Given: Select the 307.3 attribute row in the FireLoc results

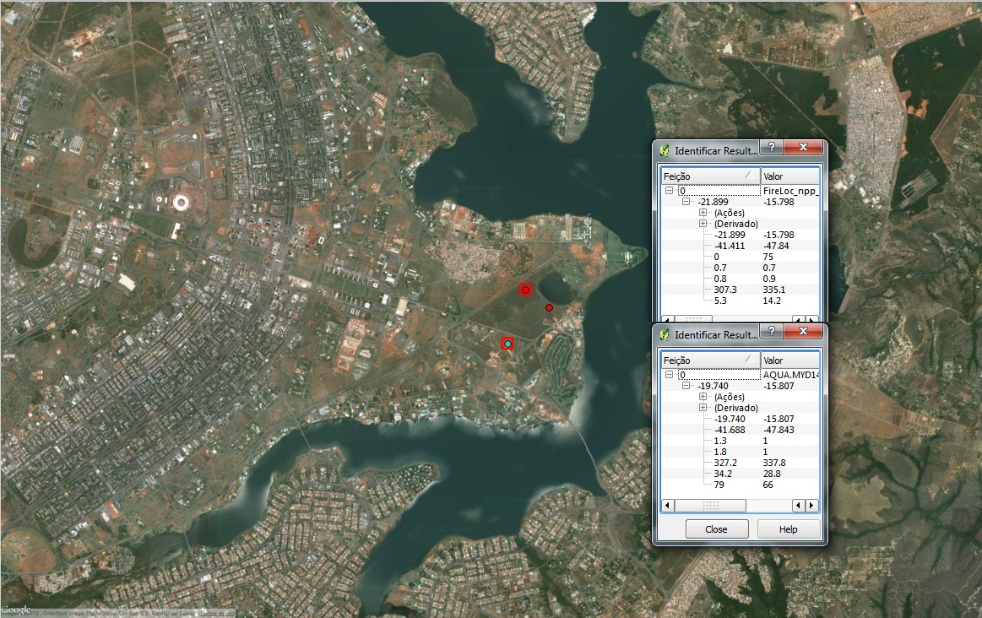Looking at the screenshot, I should tap(725, 290).
